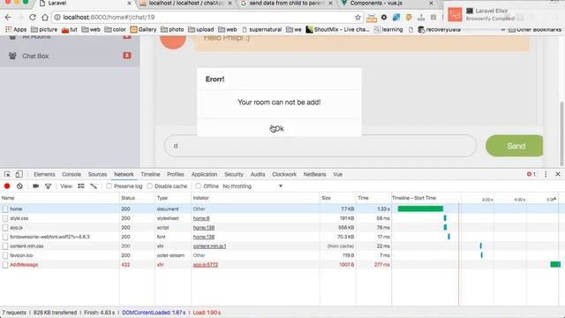Enable Disable cache checkbox
The image size is (565, 318).
point(149,186)
